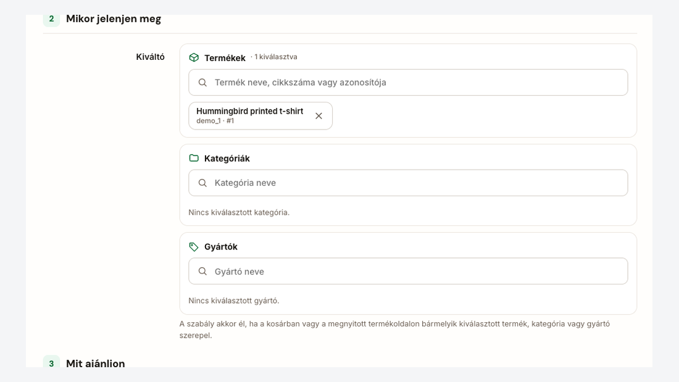
Task: Click the Gyártó neve search field
Action: pos(408,271)
